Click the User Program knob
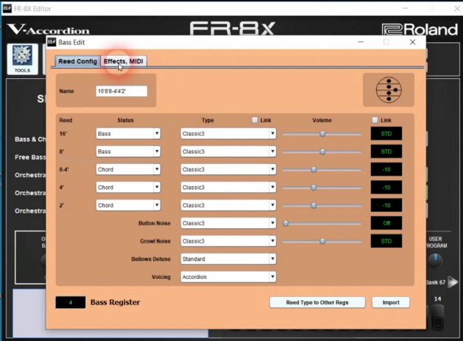This screenshot has height=341, width=463. [435, 260]
